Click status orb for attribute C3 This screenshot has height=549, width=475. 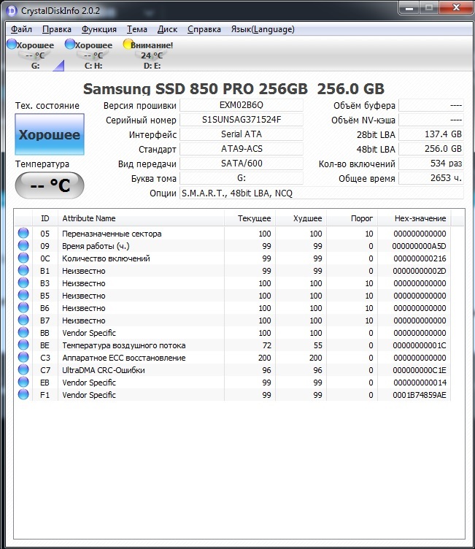(23, 358)
